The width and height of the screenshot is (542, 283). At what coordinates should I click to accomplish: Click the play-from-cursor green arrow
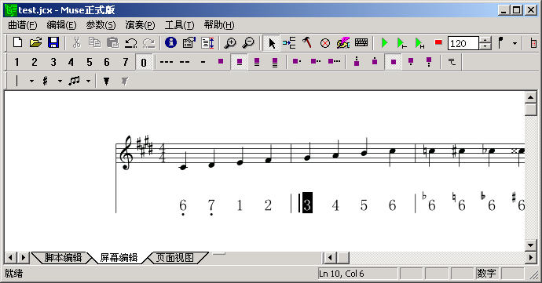(x=402, y=43)
